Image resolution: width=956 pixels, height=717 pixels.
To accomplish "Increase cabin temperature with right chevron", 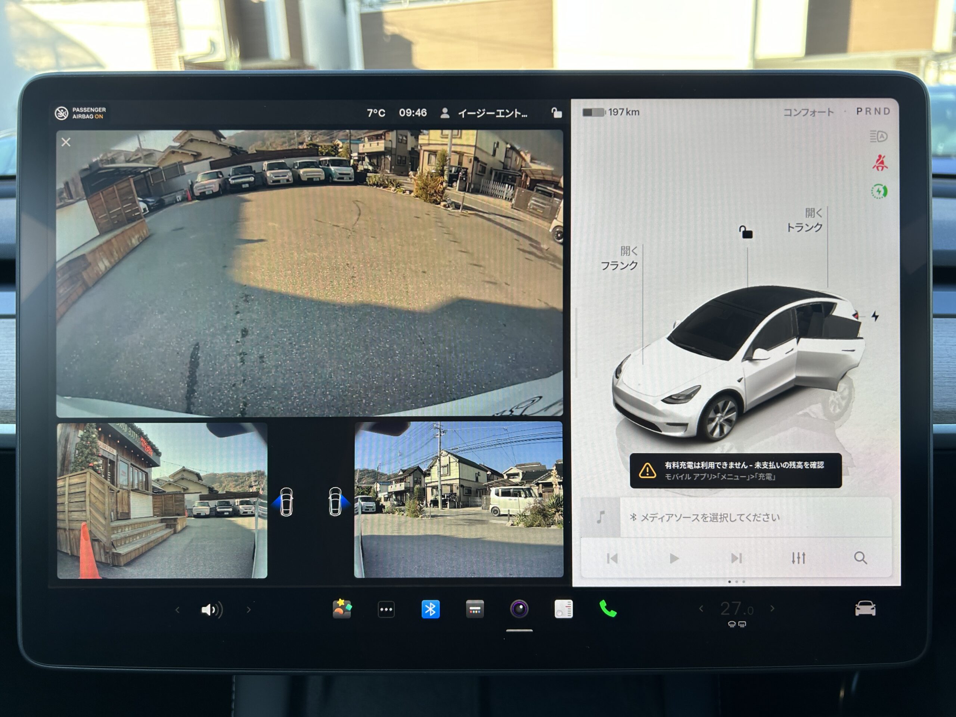I will [772, 609].
